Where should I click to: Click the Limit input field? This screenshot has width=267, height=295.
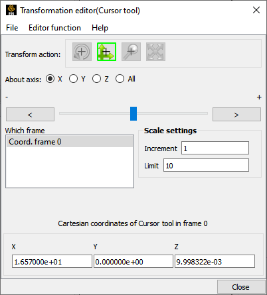coord(206,165)
